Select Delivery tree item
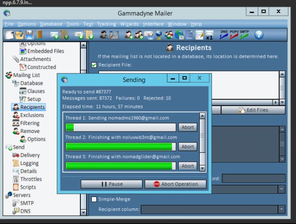 tap(30, 155)
